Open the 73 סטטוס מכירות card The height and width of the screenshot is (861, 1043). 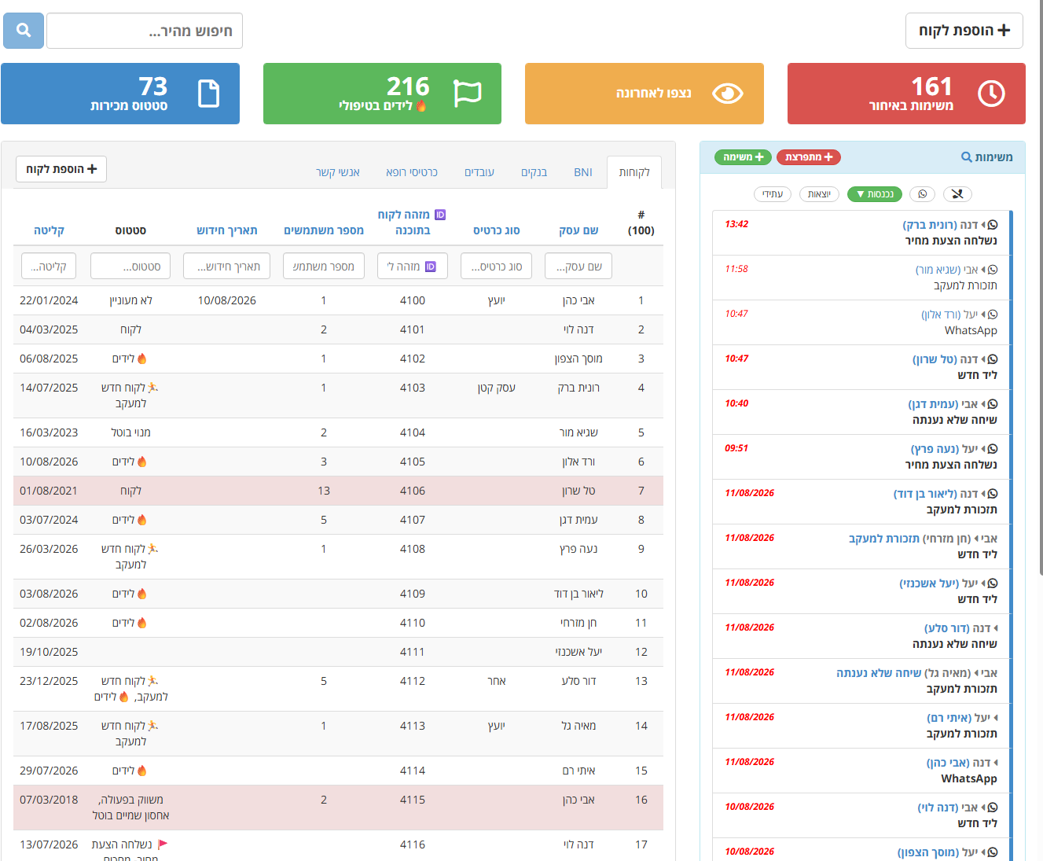pos(120,94)
